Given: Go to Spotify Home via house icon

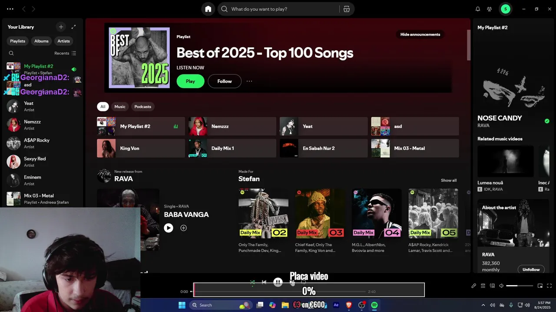Looking at the screenshot, I should click(208, 9).
